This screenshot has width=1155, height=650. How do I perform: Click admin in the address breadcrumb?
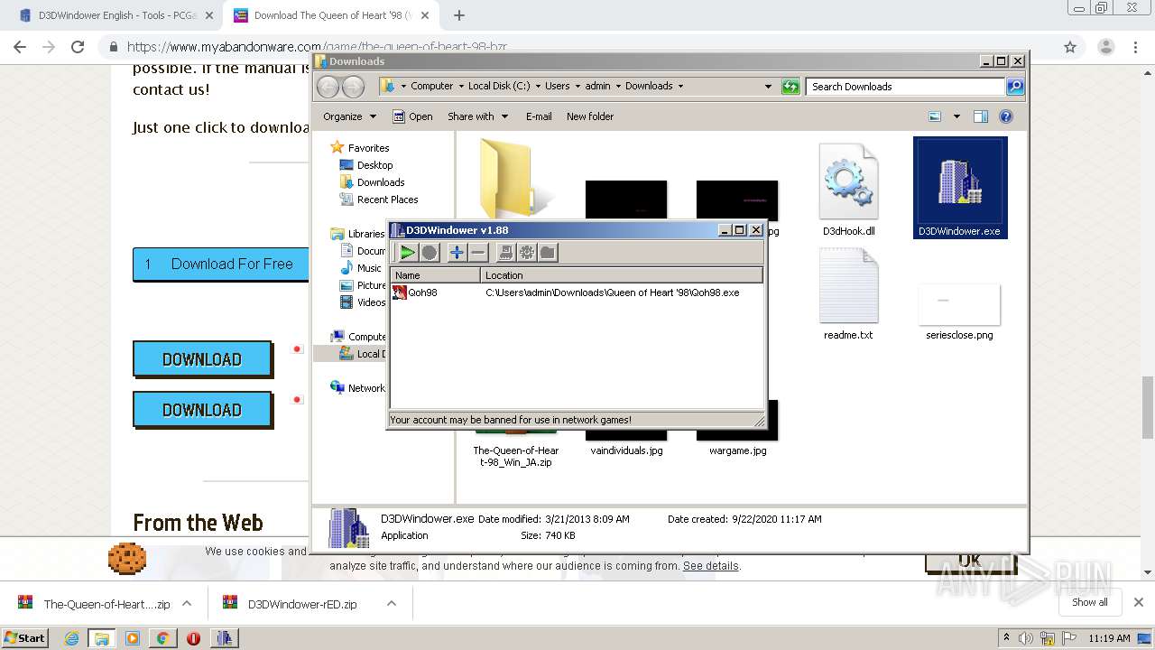[x=597, y=87]
